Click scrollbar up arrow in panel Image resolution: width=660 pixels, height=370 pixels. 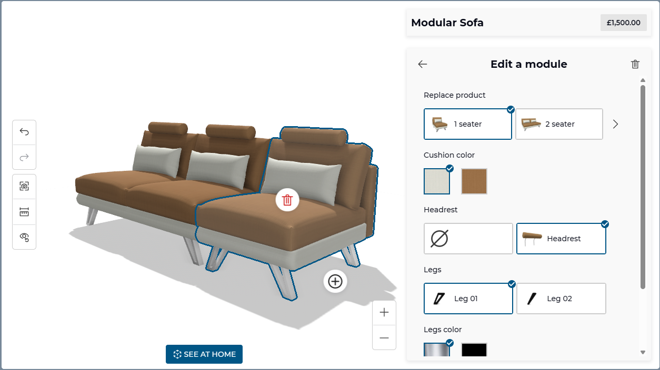643,80
